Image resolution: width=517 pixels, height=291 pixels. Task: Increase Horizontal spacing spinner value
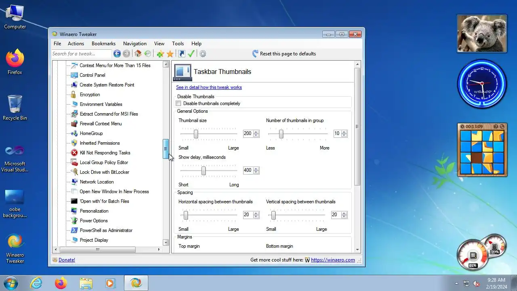(x=256, y=213)
